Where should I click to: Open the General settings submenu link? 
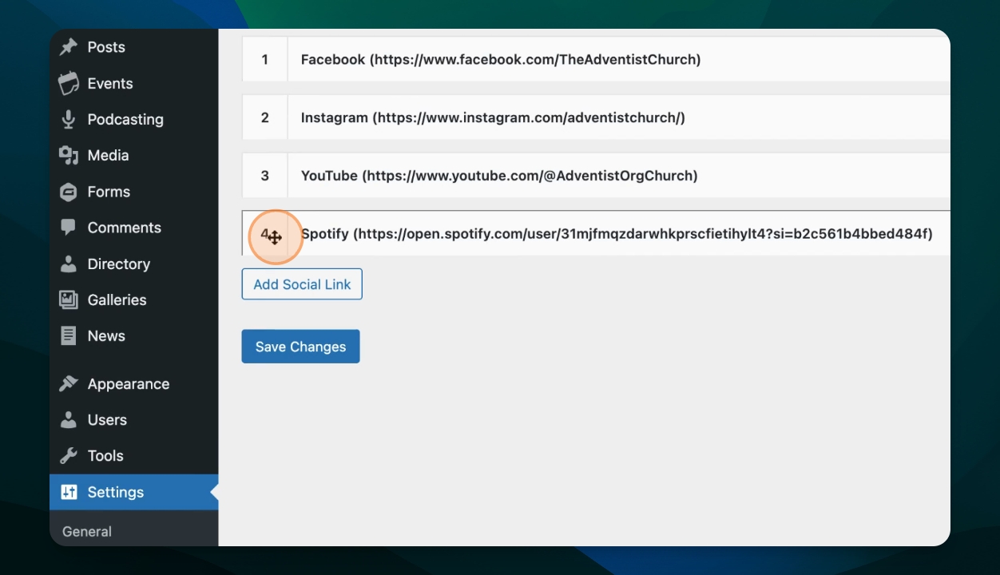[87, 532]
